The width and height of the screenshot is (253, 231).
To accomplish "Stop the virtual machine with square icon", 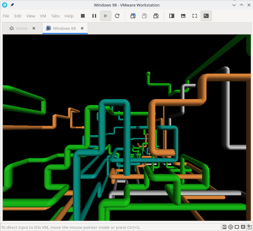I will click(83, 16).
